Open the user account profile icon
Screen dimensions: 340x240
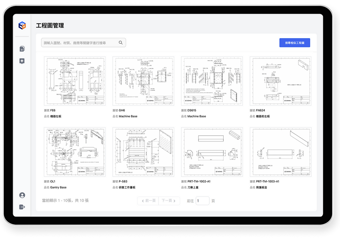coord(22,195)
